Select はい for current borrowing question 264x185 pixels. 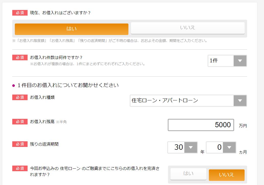(x=71, y=29)
